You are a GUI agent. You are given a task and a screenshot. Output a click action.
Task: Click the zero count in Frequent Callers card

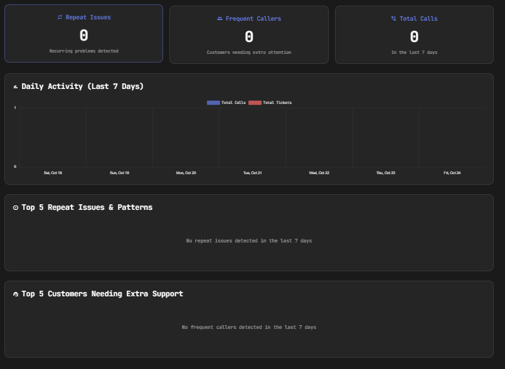point(249,36)
